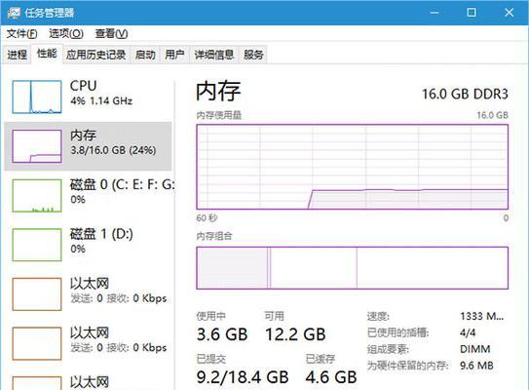Switch to the 服务 tab
This screenshot has width=529, height=390.
[253, 55]
